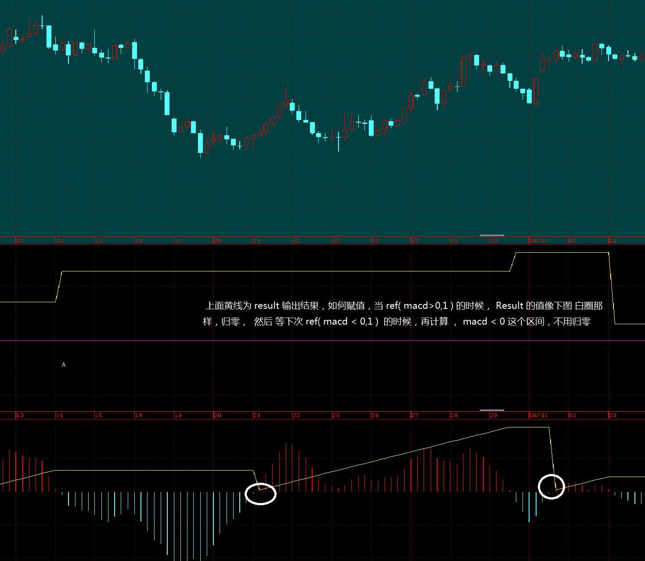Click date label 29 on the lower MACD axis
Image resolution: width=645 pixels, height=561 pixels.
coord(494,416)
